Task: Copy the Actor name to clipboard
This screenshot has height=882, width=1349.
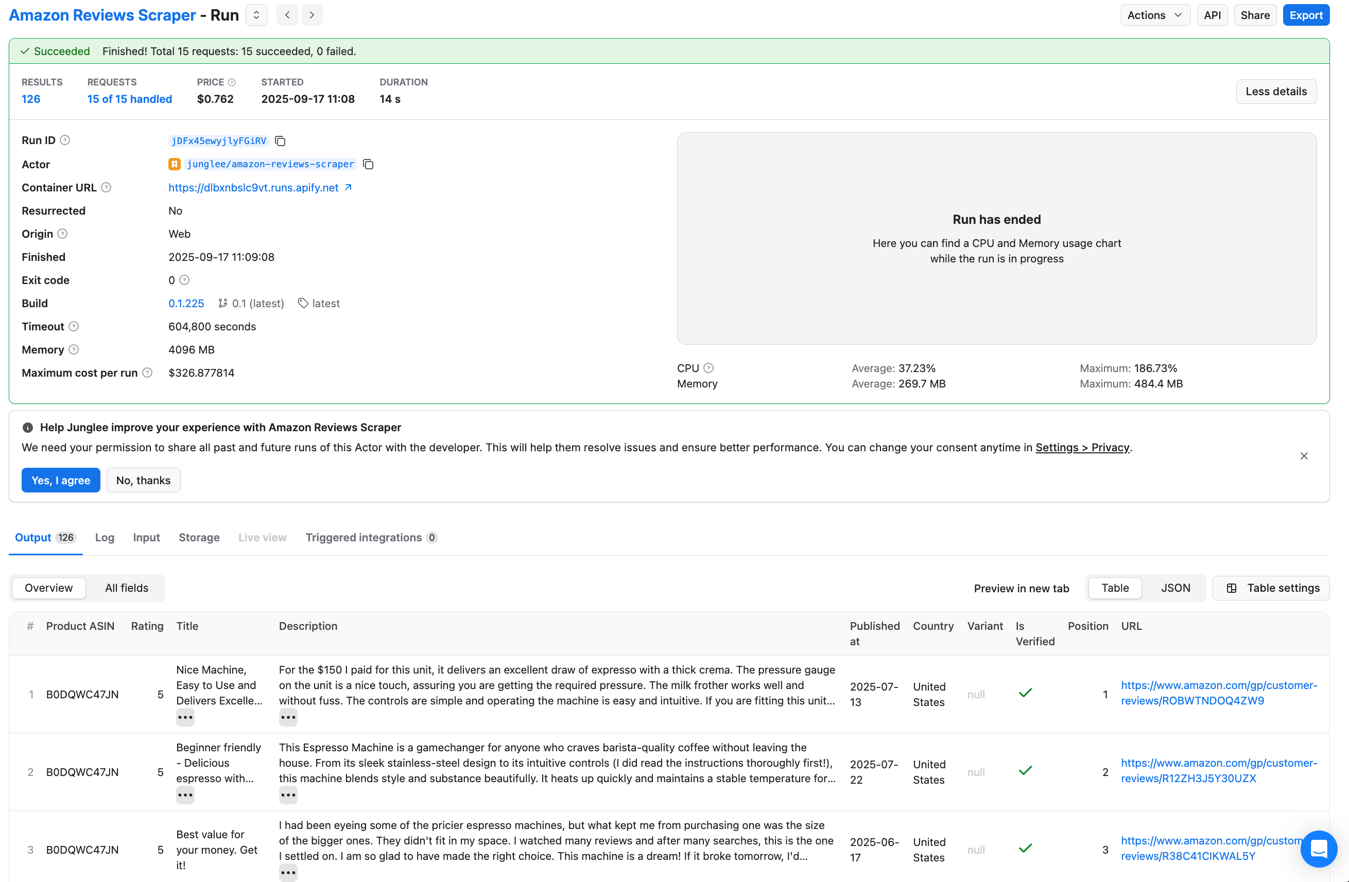Action: (368, 164)
